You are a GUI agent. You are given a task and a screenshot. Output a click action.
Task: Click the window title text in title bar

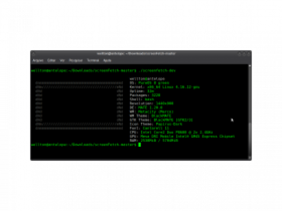[136, 54]
